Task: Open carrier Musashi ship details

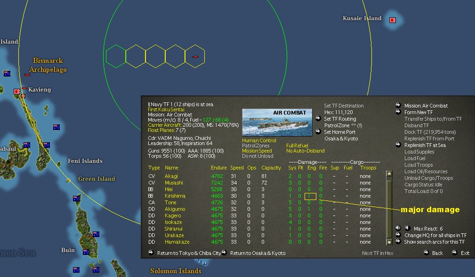Action: click(x=174, y=183)
